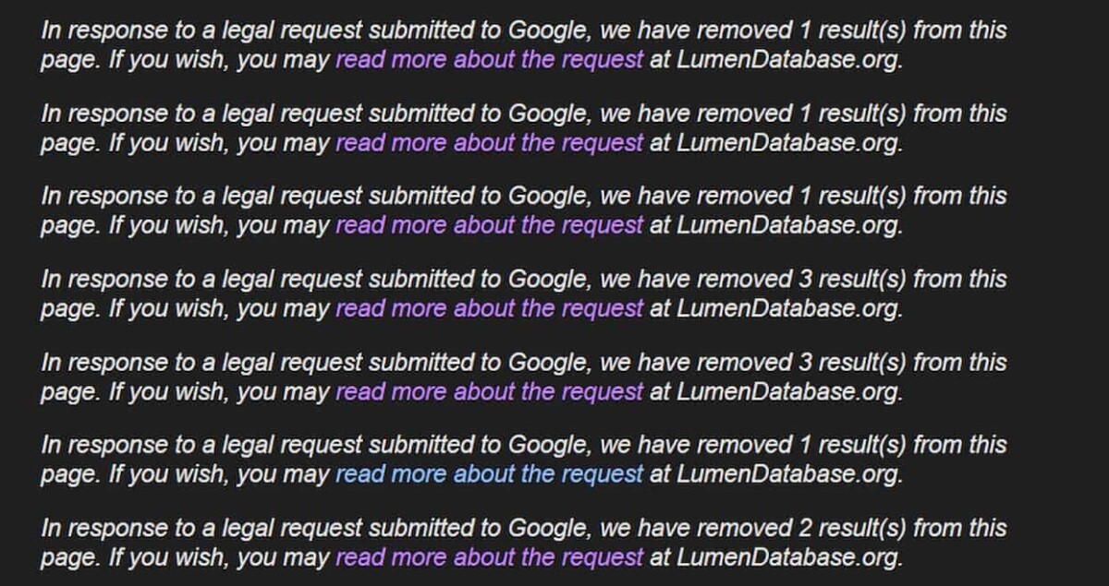Open the "read more" link for the 2 result(s) removal
Screen dimensions: 1109x586
point(488,557)
